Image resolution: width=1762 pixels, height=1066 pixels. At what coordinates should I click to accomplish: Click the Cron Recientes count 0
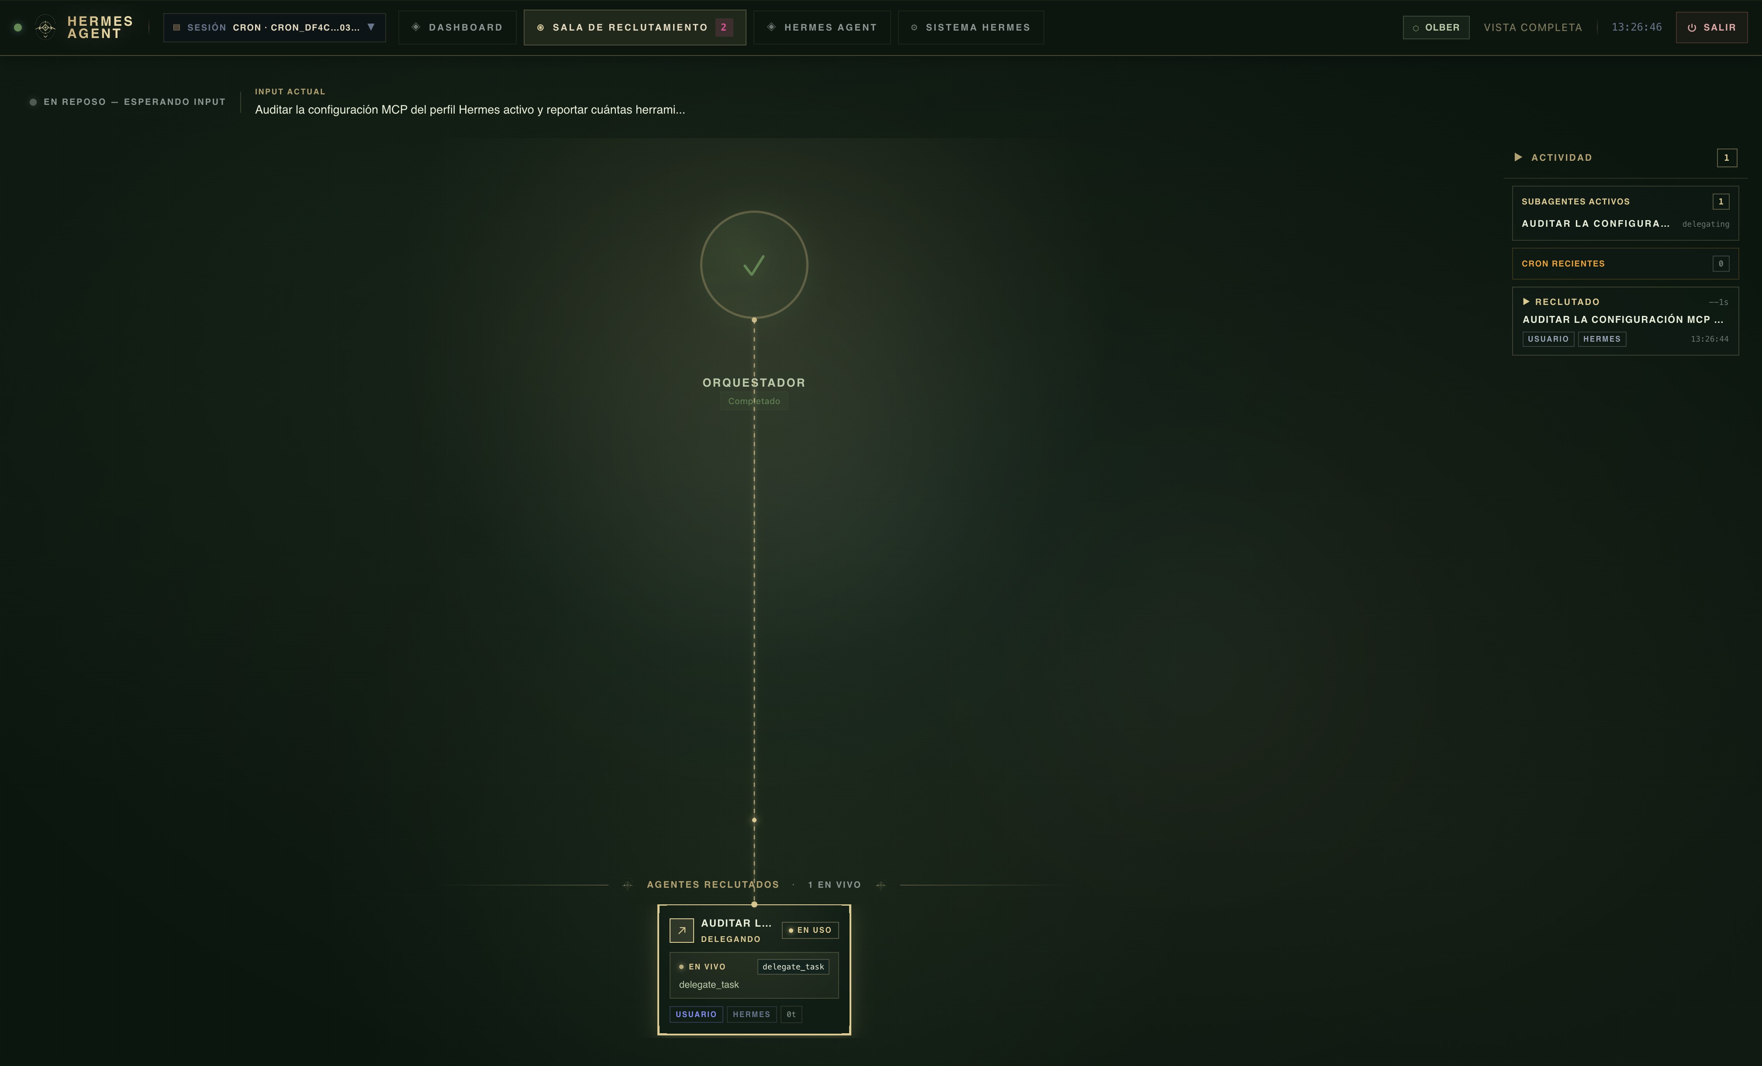tap(1721, 263)
